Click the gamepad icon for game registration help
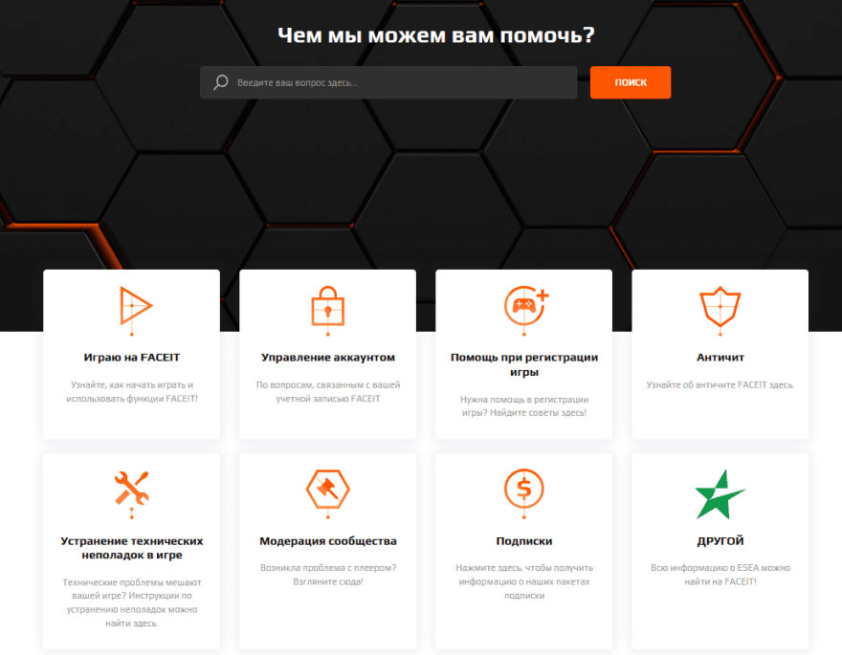 [523, 304]
